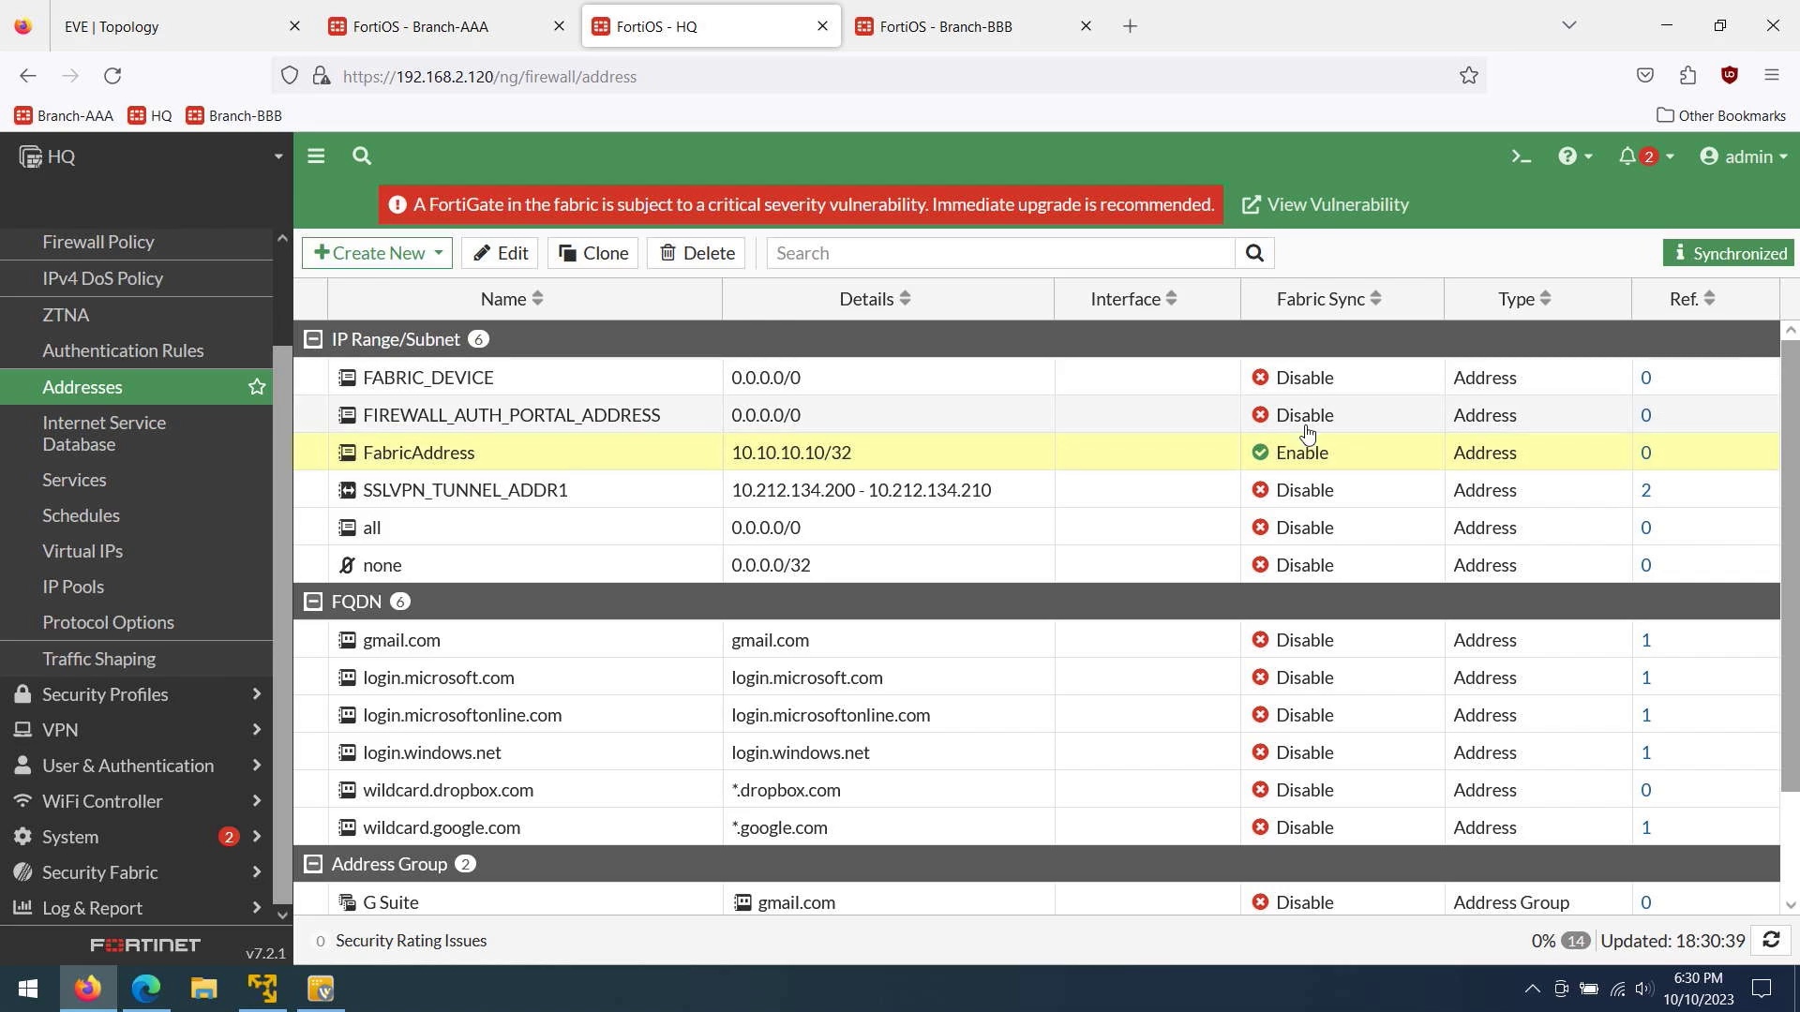This screenshot has width=1800, height=1012.
Task: Select the login.microsoft.com row
Action: coord(1036,677)
